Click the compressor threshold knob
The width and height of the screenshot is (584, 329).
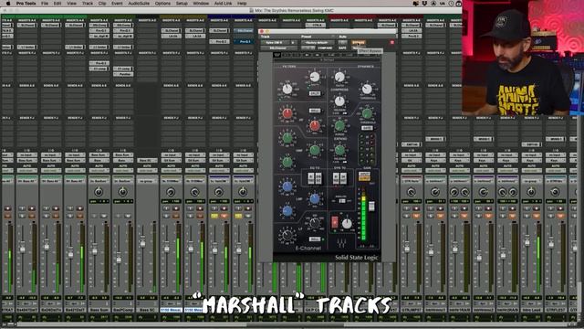(x=367, y=89)
